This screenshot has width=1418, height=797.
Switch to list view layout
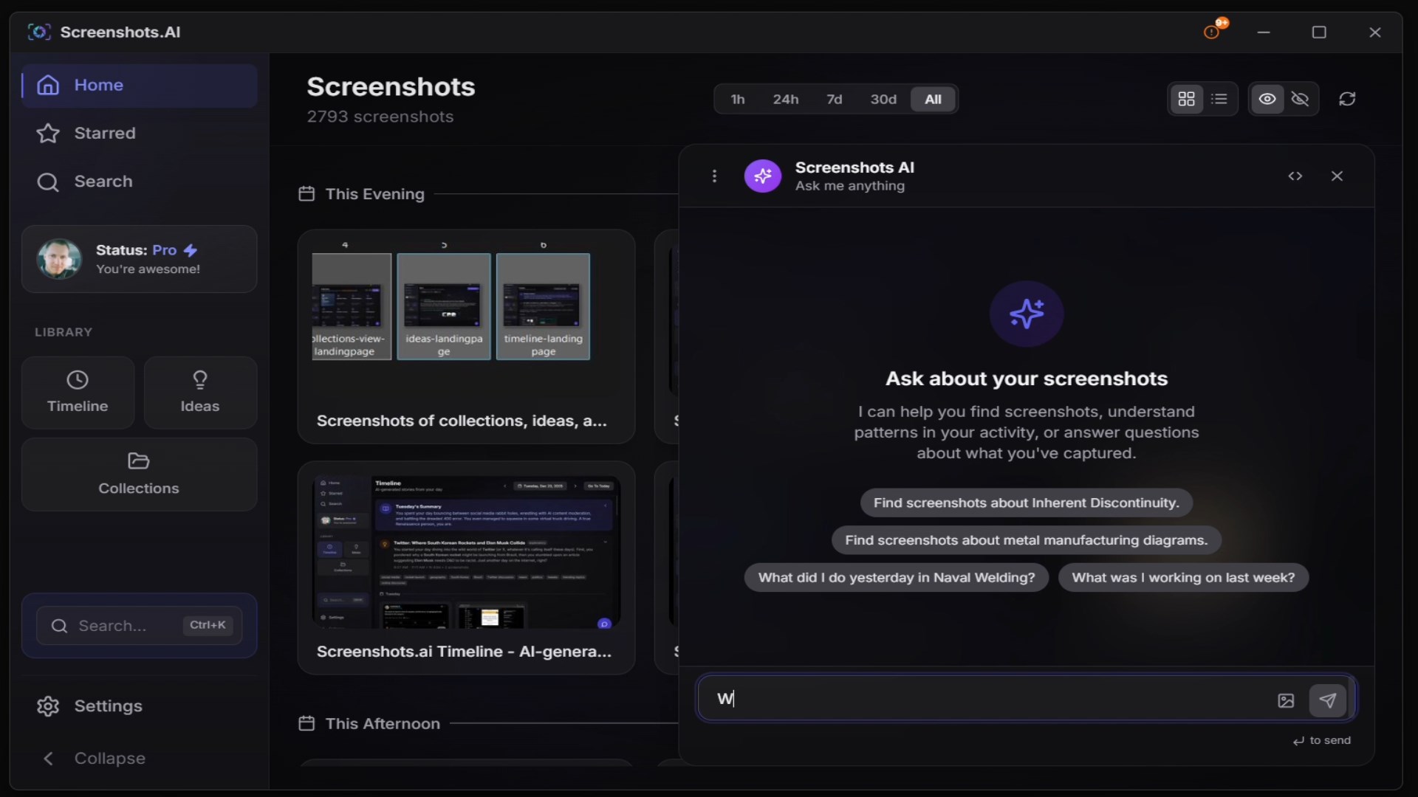click(x=1219, y=99)
